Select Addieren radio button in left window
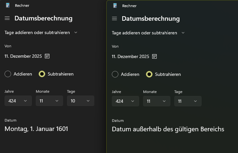The width and height of the screenshot is (238, 153). (8, 74)
